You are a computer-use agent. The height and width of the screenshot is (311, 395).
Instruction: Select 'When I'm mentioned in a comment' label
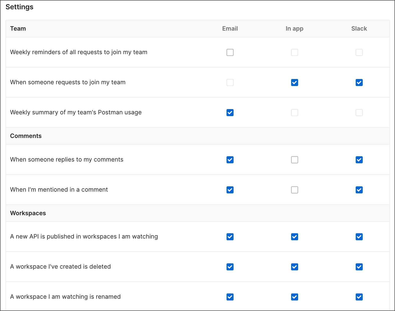(59, 190)
